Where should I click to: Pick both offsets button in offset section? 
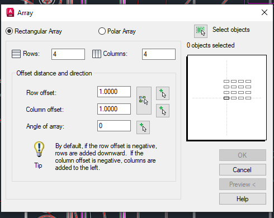click(144, 101)
